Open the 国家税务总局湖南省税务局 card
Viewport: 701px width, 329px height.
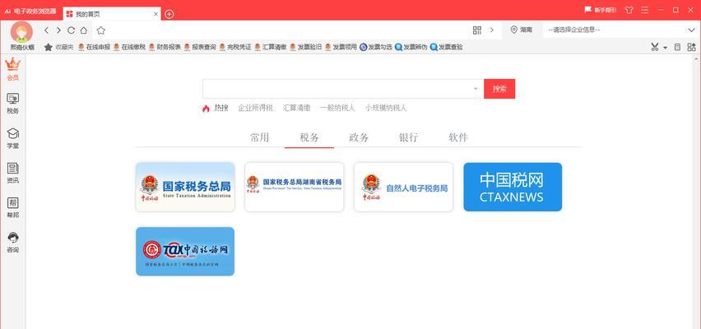(295, 187)
